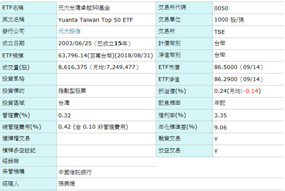Click the ETF規模 label cell

28,55
